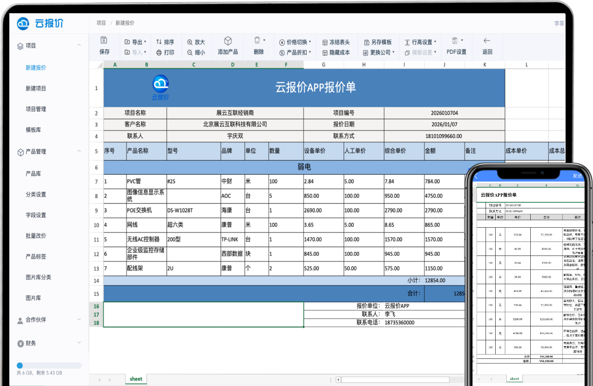Open the 行高设置 dropdown
The height and width of the screenshot is (386, 593).
(x=421, y=42)
